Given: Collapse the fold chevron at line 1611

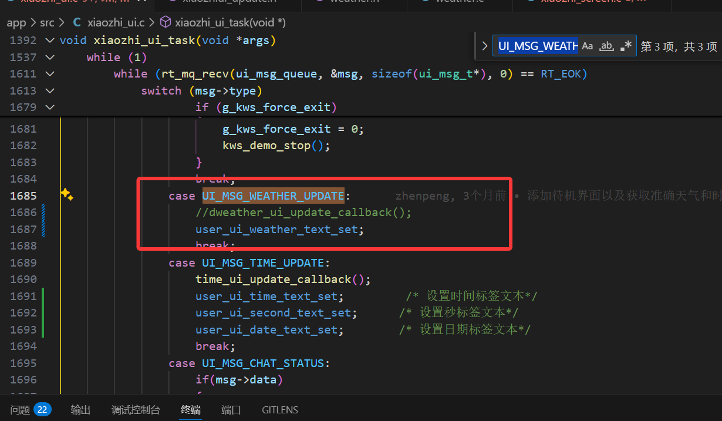Looking at the screenshot, I should pos(49,73).
